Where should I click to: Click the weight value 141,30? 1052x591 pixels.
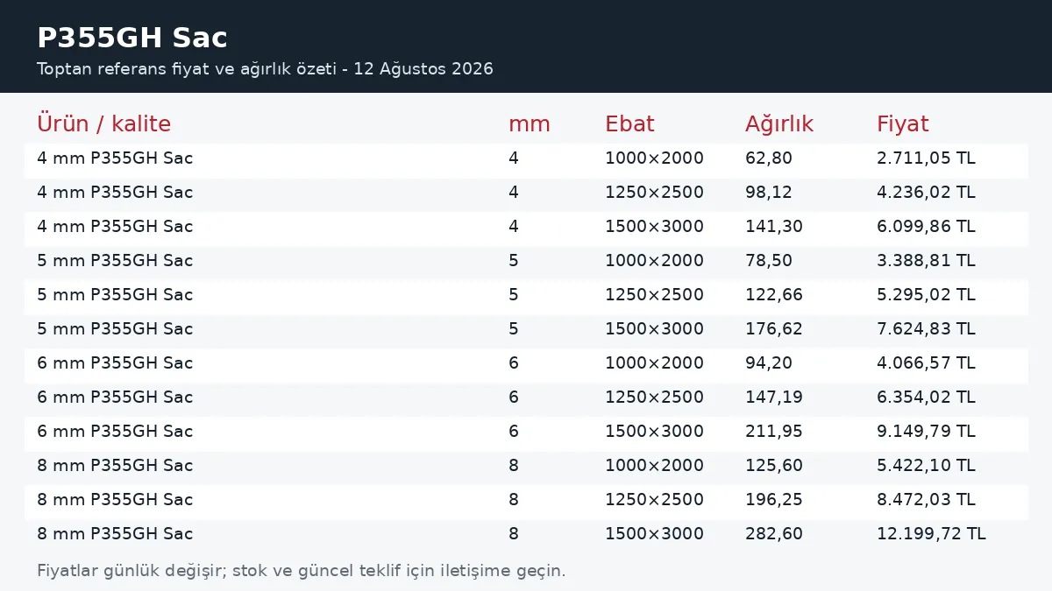pos(774,227)
